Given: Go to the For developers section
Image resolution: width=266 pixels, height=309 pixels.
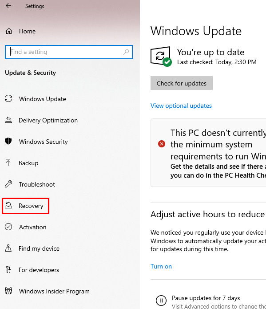Looking at the screenshot, I should click(32, 270).
